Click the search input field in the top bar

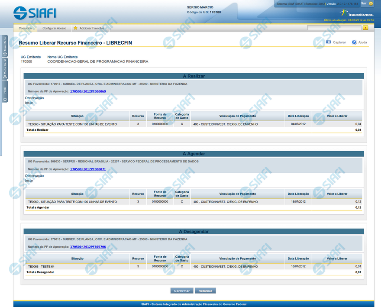[x=334, y=28]
